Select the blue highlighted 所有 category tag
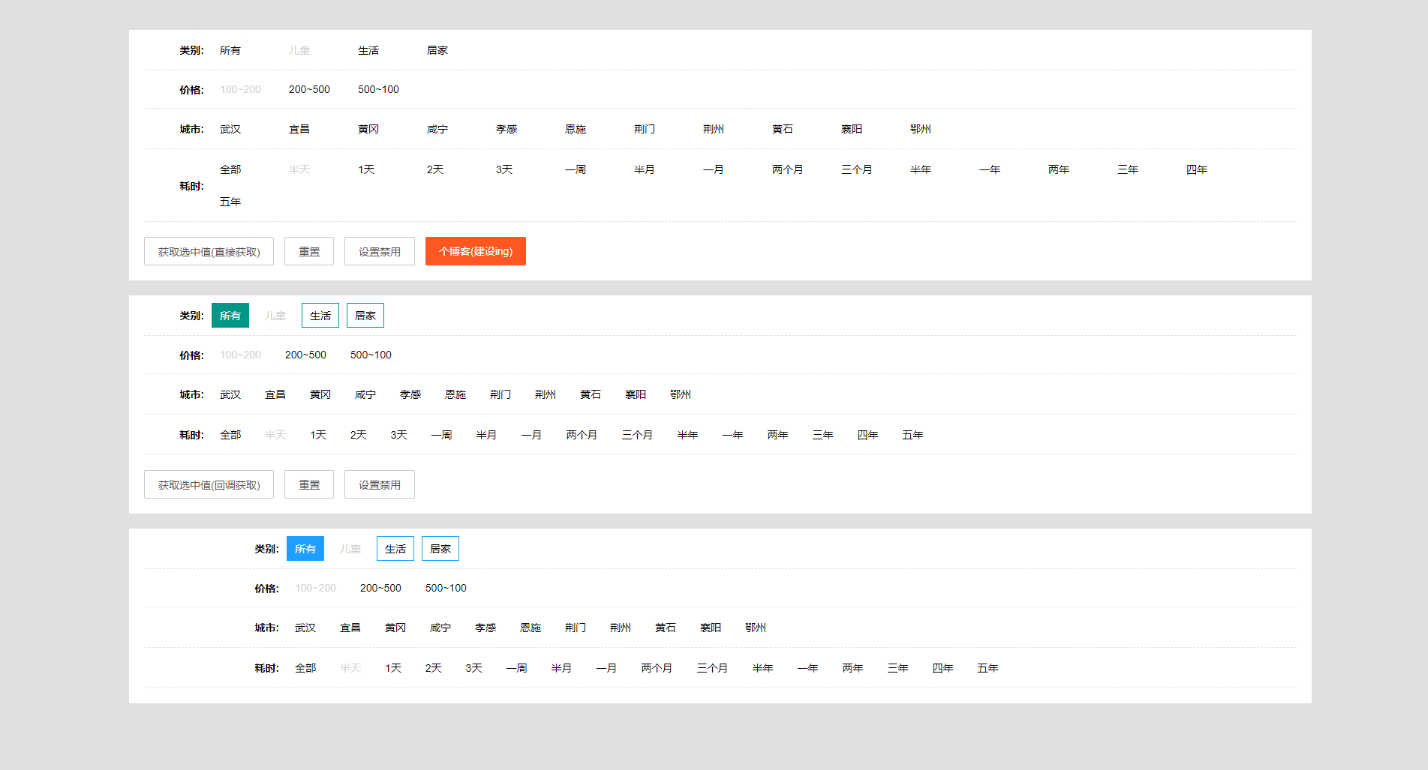 [x=305, y=549]
